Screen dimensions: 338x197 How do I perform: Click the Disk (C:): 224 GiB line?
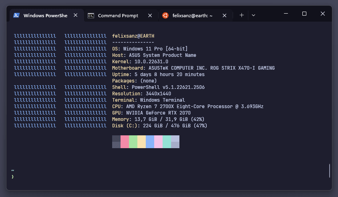(159, 126)
